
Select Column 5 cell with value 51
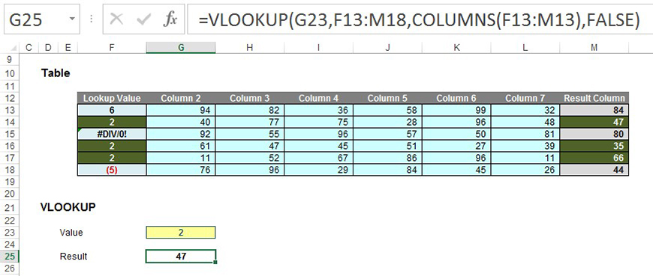click(387, 146)
